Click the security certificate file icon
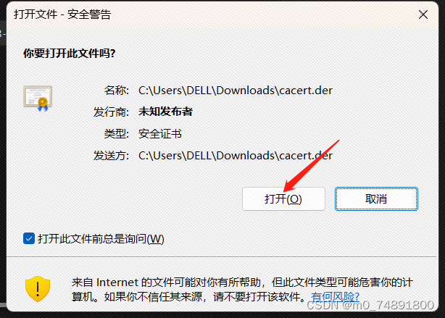The height and width of the screenshot is (318, 445). (x=38, y=98)
